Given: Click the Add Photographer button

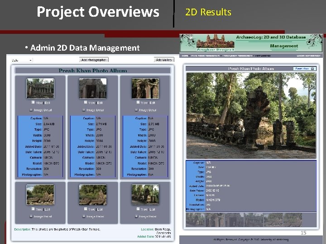Looking at the screenshot, I should point(94,60).
